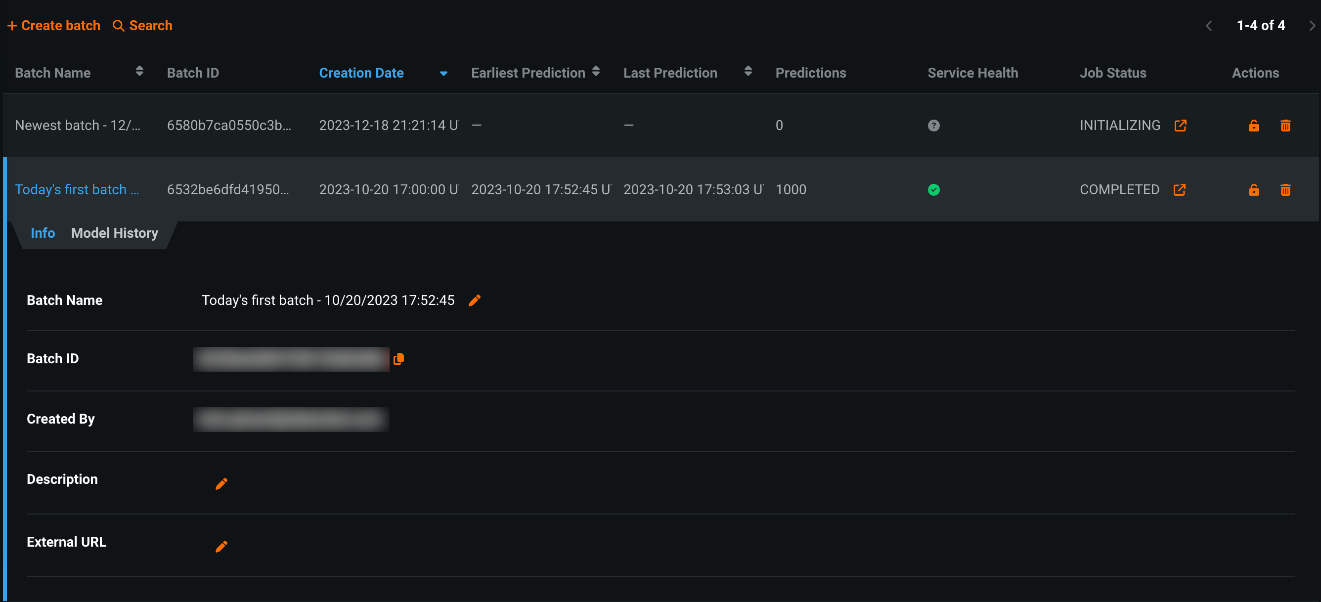Click unknown service health status icon
This screenshot has width=1321, height=602.
pyautogui.click(x=933, y=126)
